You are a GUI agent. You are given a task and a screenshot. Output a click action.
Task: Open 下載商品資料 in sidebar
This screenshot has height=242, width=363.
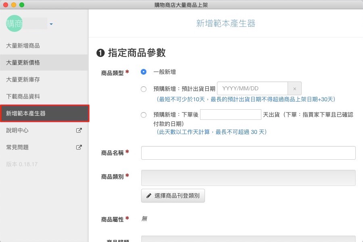(x=23, y=96)
